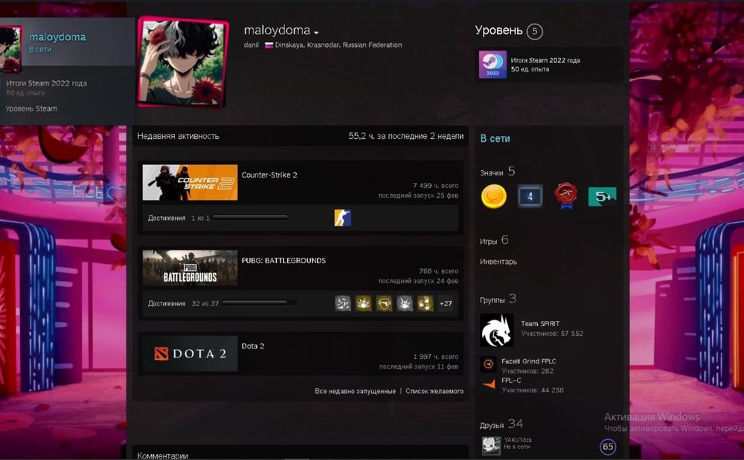This screenshot has height=460, width=744.
Task: Click the 7 499 ч. всего playtime text
Action: coord(435,185)
